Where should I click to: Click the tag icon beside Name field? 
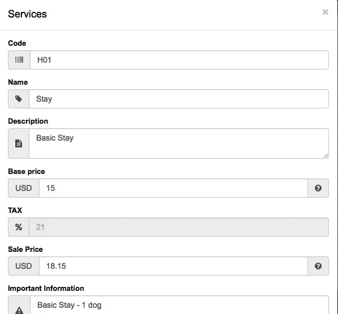pyautogui.click(x=19, y=99)
